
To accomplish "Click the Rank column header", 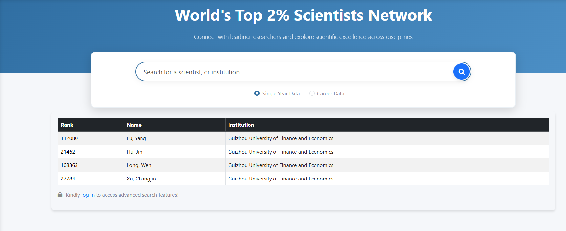I will (67, 125).
